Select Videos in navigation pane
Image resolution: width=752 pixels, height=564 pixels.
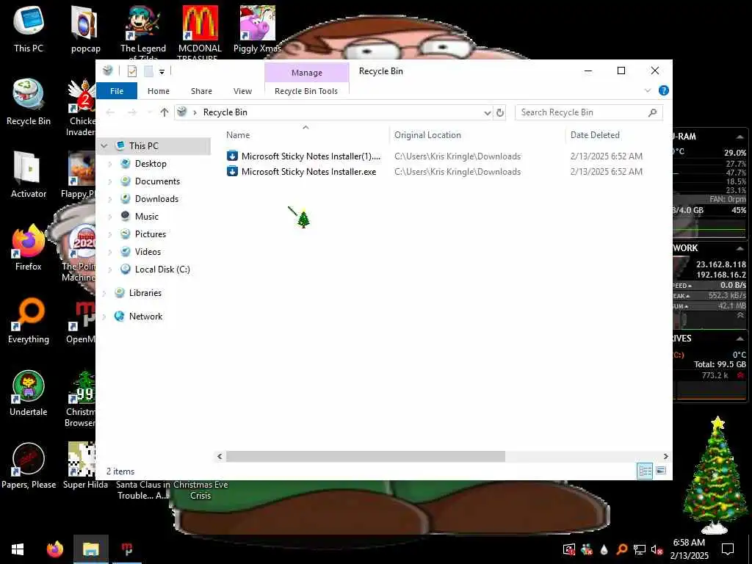point(148,252)
